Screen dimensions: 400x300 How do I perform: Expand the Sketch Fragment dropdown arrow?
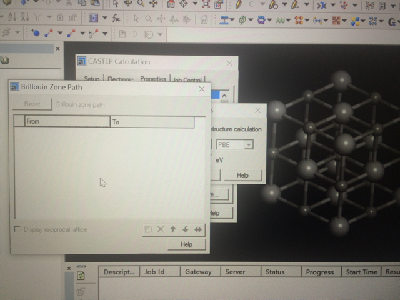click(307, 4)
